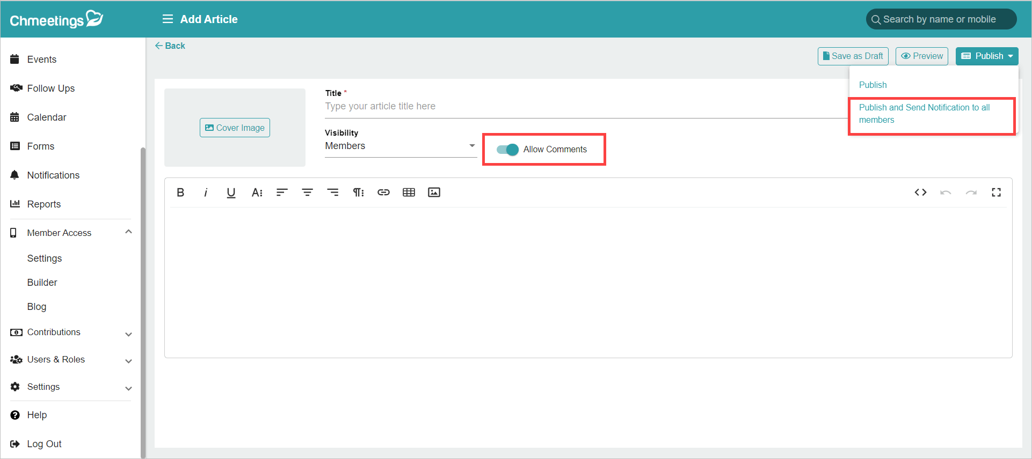Insert a hyperlink in the article
The height and width of the screenshot is (459, 1032).
point(383,193)
